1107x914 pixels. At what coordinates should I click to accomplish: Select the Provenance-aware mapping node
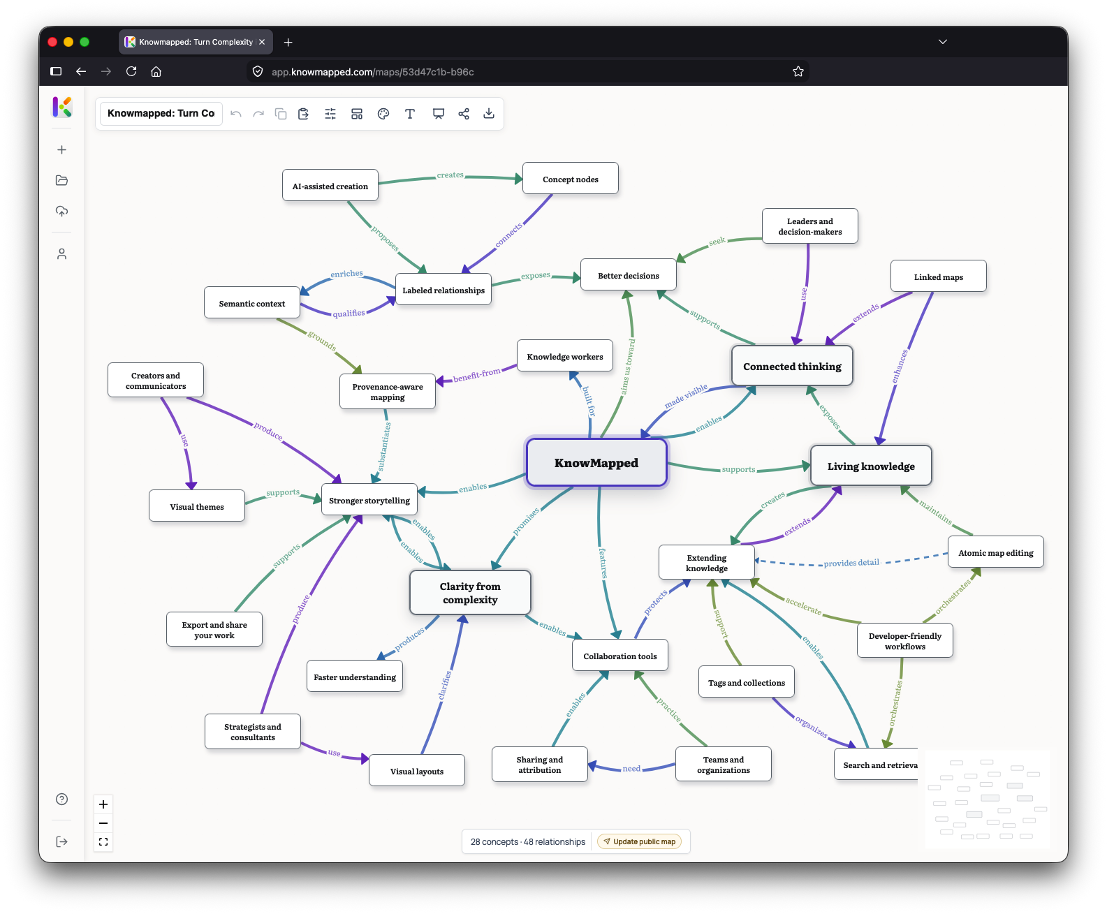388,392
